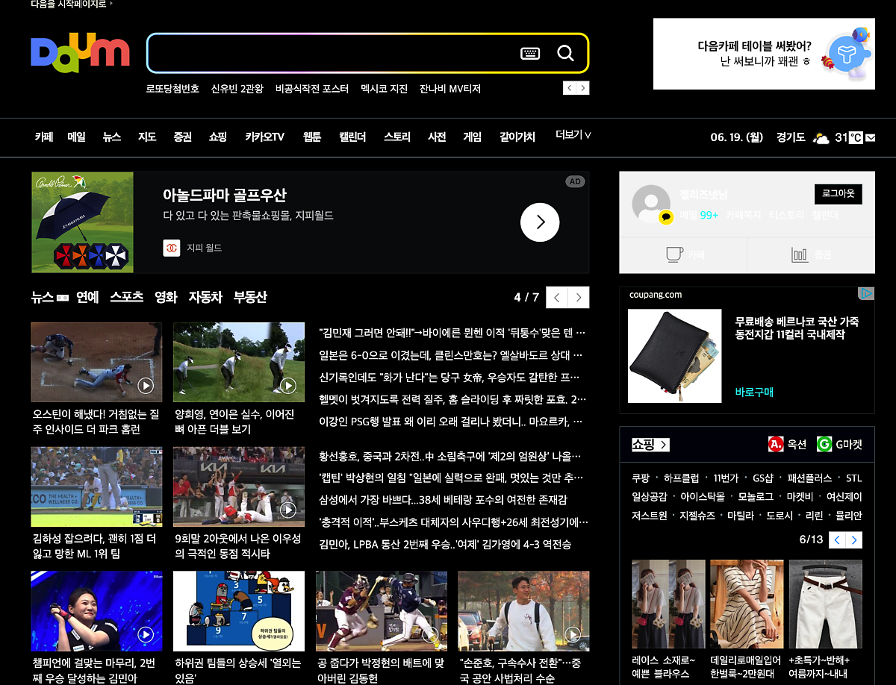
Task: Open the 메일 menu item
Action: pos(77,137)
